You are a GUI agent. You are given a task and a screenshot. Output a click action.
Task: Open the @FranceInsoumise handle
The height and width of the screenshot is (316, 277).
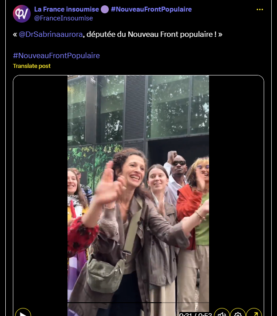click(x=63, y=18)
